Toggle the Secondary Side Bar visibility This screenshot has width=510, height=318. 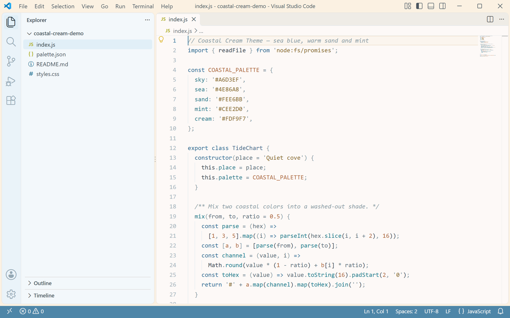(x=442, y=6)
